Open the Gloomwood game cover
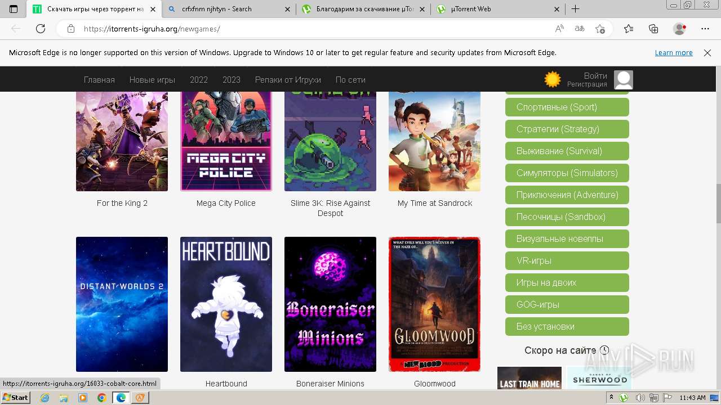Viewport: 721px width, 405px height. [434, 304]
